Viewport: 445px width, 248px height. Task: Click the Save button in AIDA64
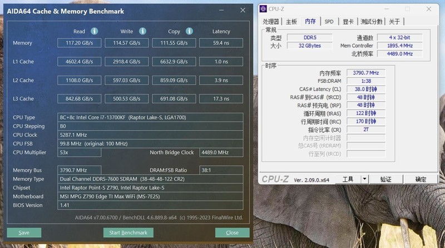click(24, 232)
